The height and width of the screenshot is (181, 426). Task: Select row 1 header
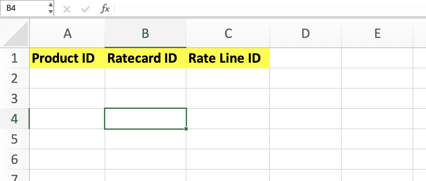tap(15, 58)
